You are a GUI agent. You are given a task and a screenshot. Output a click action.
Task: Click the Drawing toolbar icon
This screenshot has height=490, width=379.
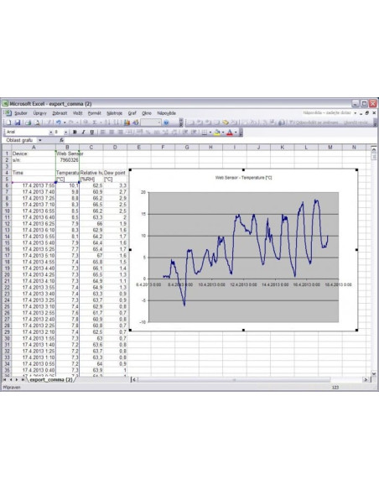click(x=135, y=122)
